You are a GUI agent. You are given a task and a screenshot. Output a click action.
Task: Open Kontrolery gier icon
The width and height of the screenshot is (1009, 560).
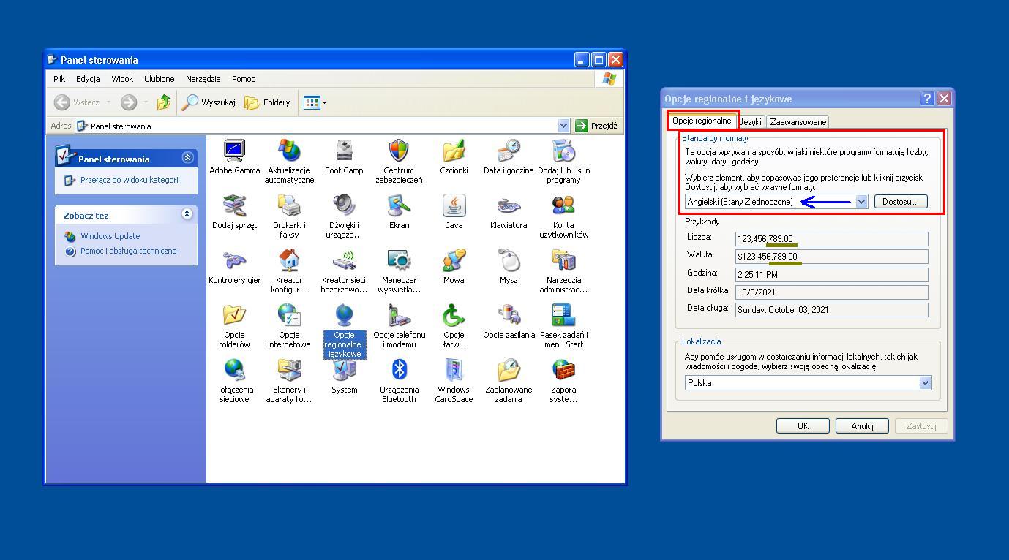click(x=234, y=261)
